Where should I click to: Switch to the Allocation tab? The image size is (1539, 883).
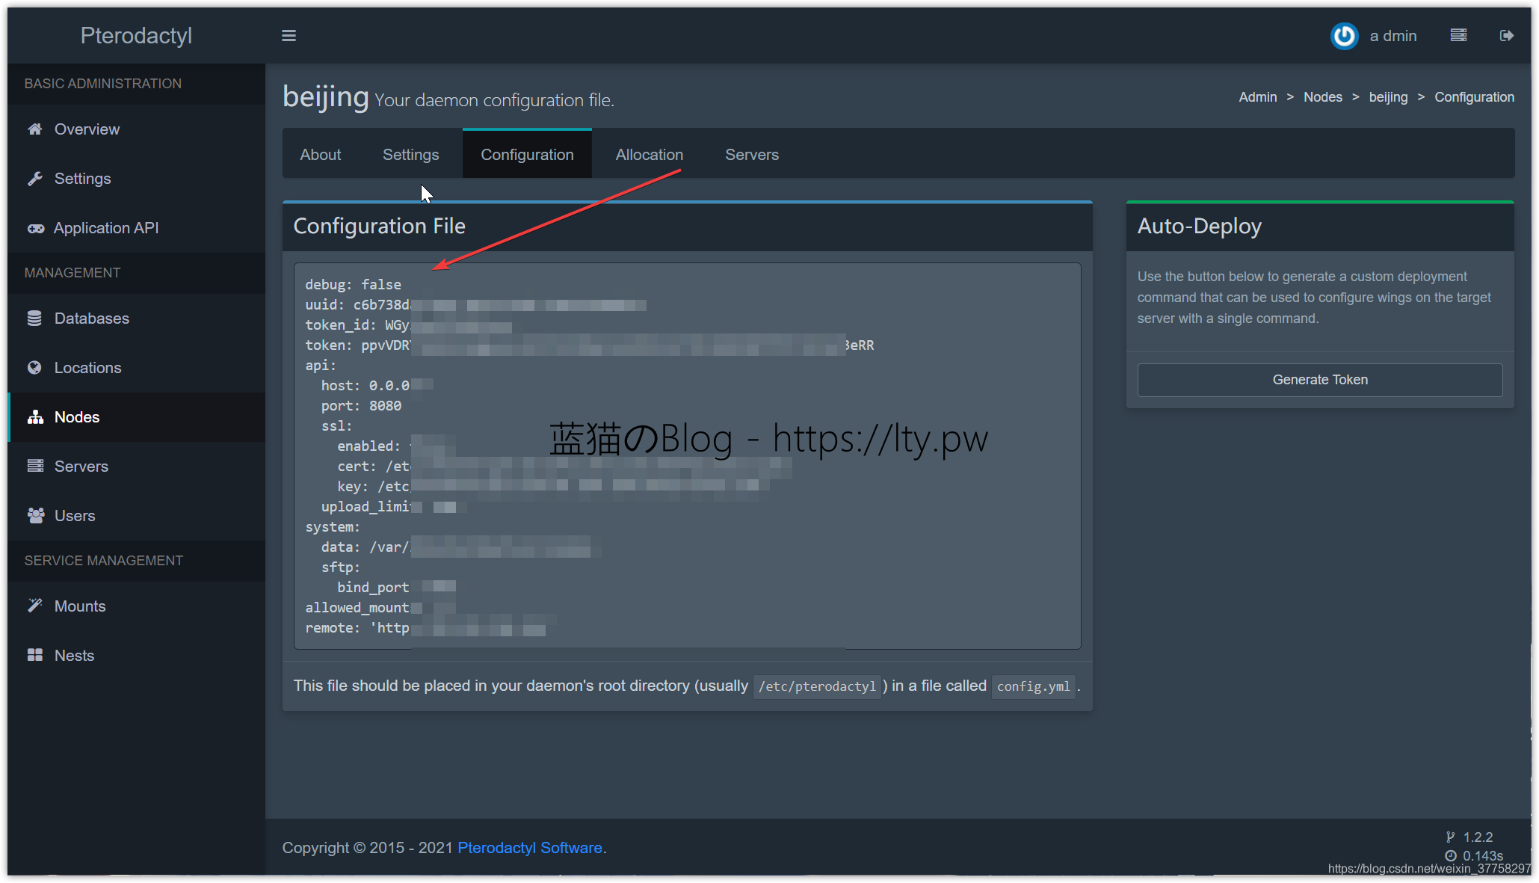649,155
